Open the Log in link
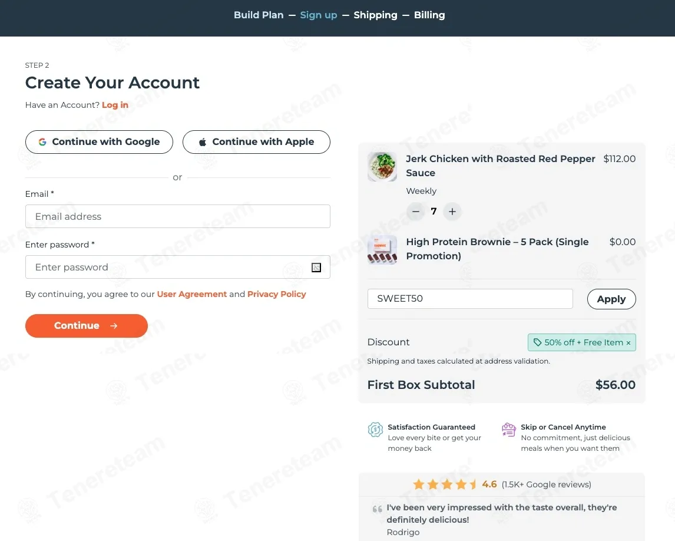Image resolution: width=675 pixels, height=541 pixels. point(115,105)
